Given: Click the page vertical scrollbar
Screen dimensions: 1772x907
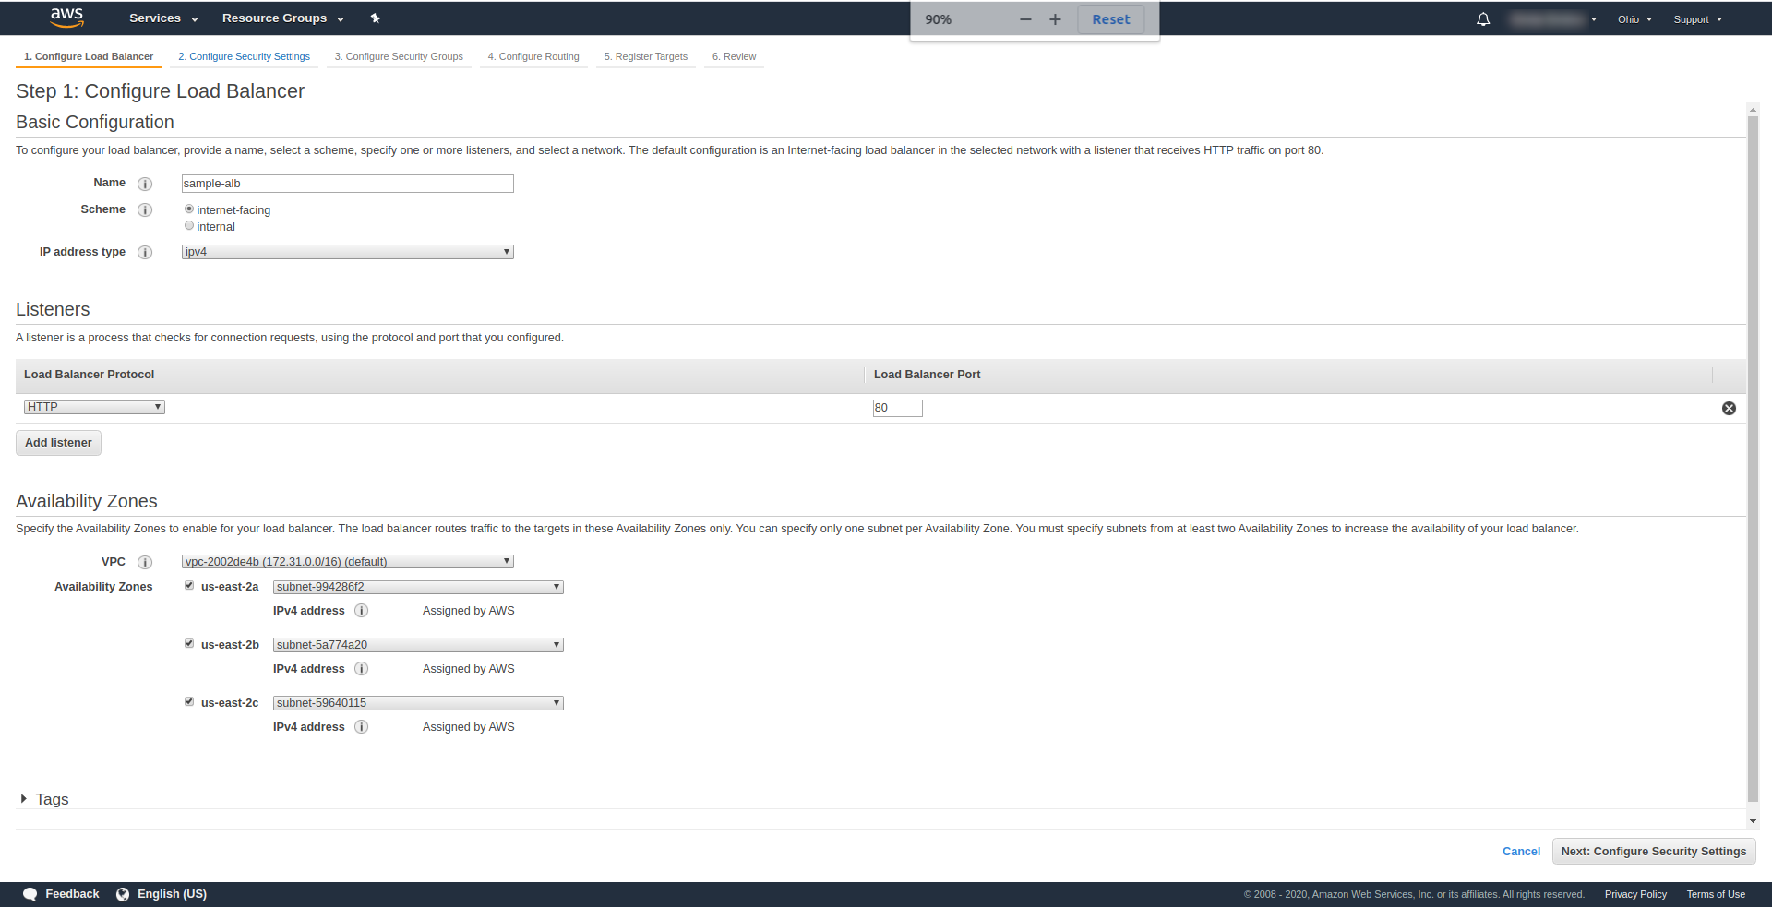Looking at the screenshot, I should 1753,459.
